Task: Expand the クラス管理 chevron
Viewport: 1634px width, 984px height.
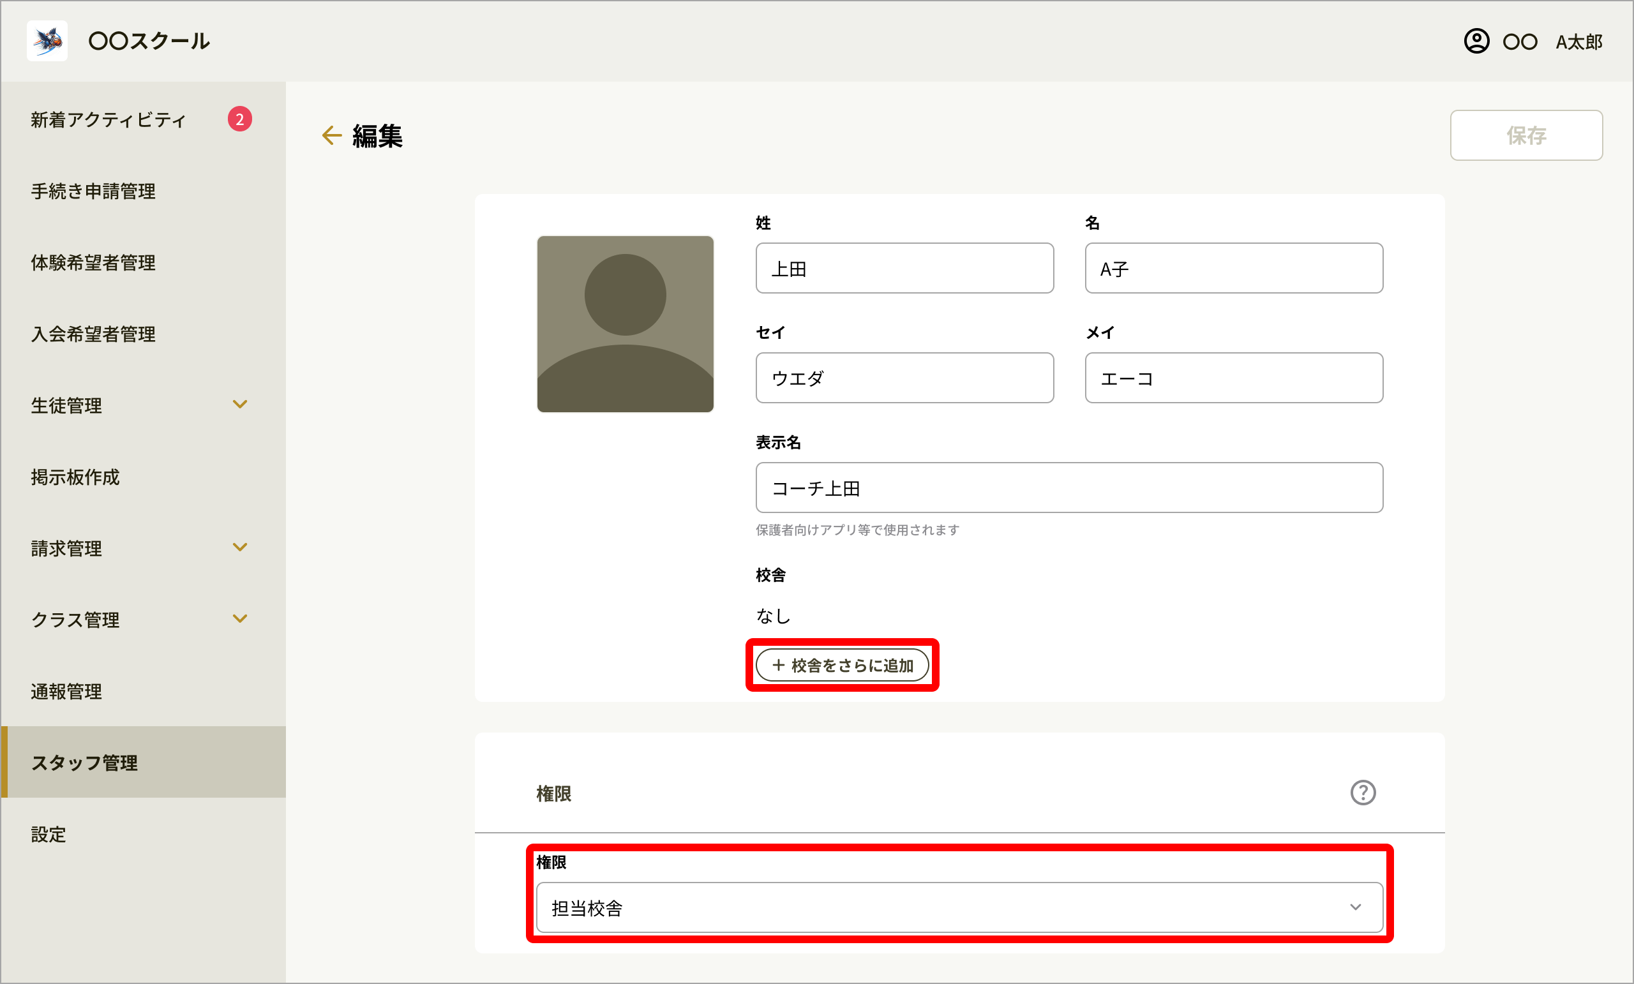Action: pos(240,618)
